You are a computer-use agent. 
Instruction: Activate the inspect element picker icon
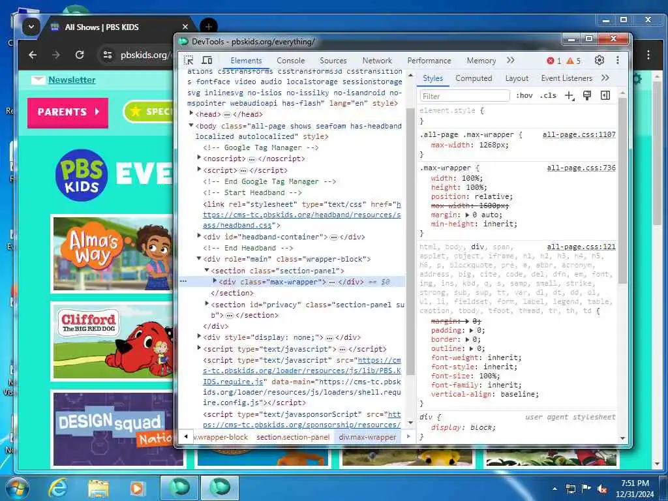pyautogui.click(x=189, y=60)
